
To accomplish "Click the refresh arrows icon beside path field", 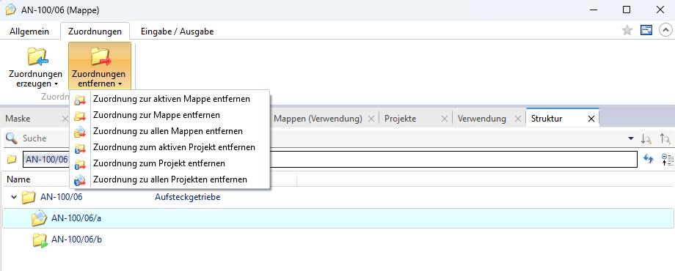I will click(x=649, y=160).
